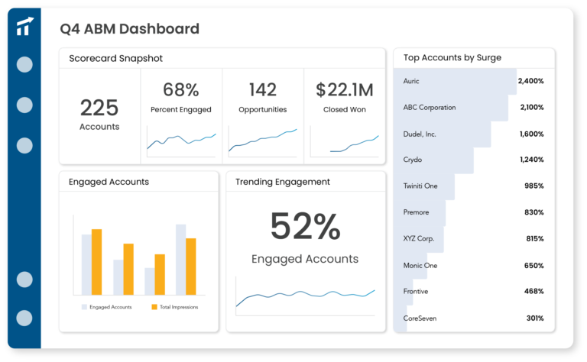Select the second sidebar circle icon
587x362 pixels.
[24, 105]
